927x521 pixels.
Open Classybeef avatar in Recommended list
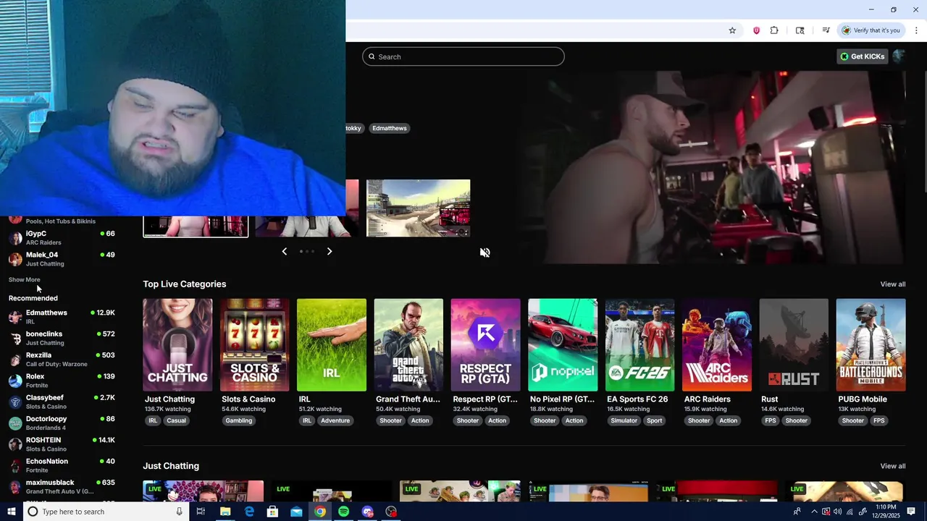15,402
